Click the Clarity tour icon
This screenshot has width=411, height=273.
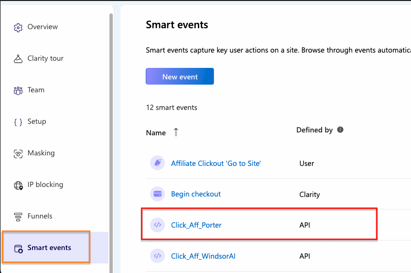(x=18, y=59)
